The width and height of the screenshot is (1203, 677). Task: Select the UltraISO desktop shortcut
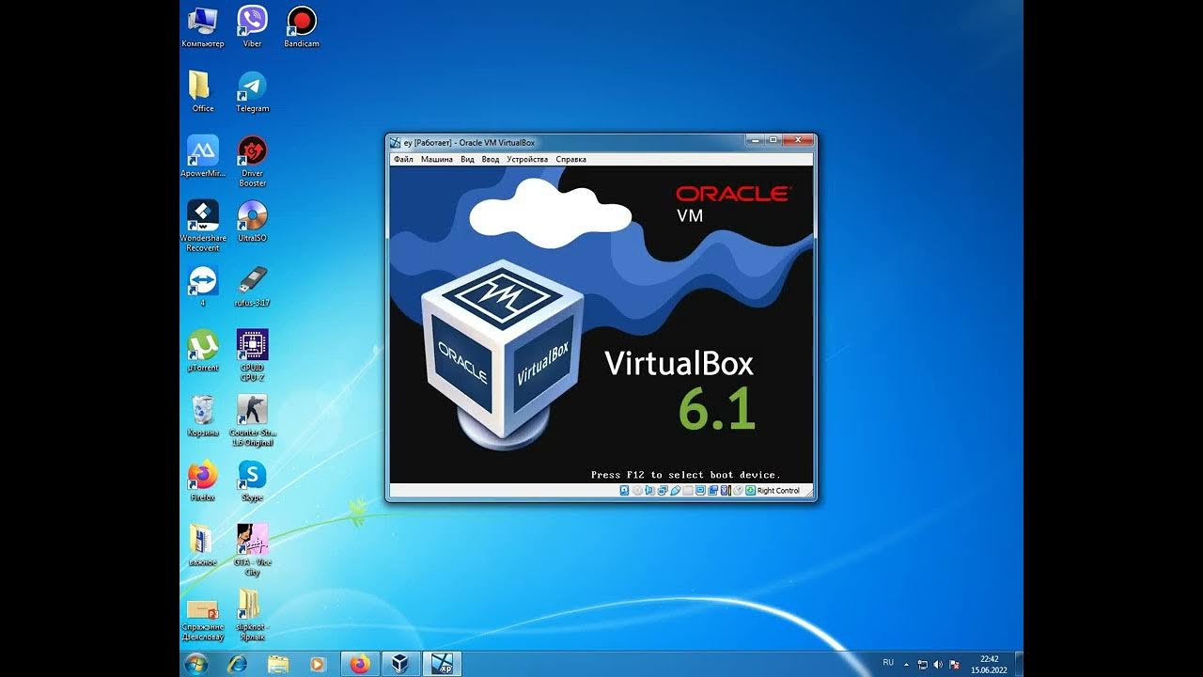point(252,221)
